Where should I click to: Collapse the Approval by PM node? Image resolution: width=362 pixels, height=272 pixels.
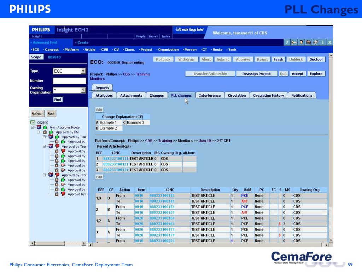[x=39, y=132]
